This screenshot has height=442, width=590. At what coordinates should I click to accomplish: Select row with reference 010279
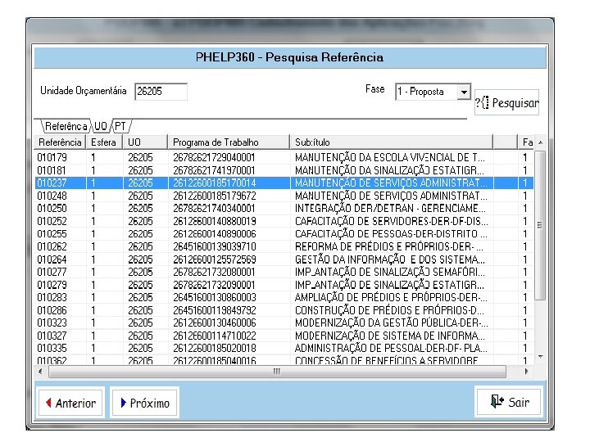(284, 285)
